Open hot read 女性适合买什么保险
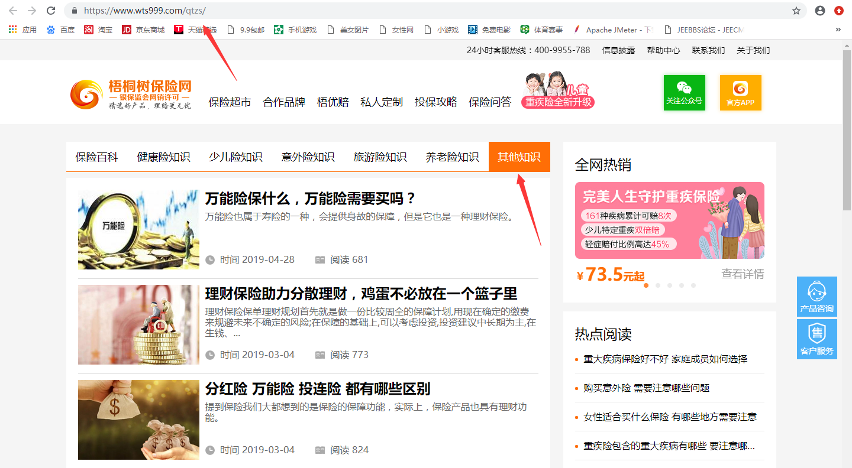This screenshot has height=468, width=852. click(x=670, y=417)
